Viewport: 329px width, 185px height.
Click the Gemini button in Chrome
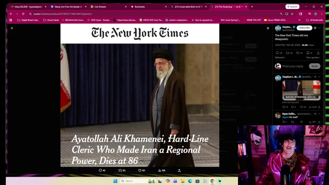[292, 7]
